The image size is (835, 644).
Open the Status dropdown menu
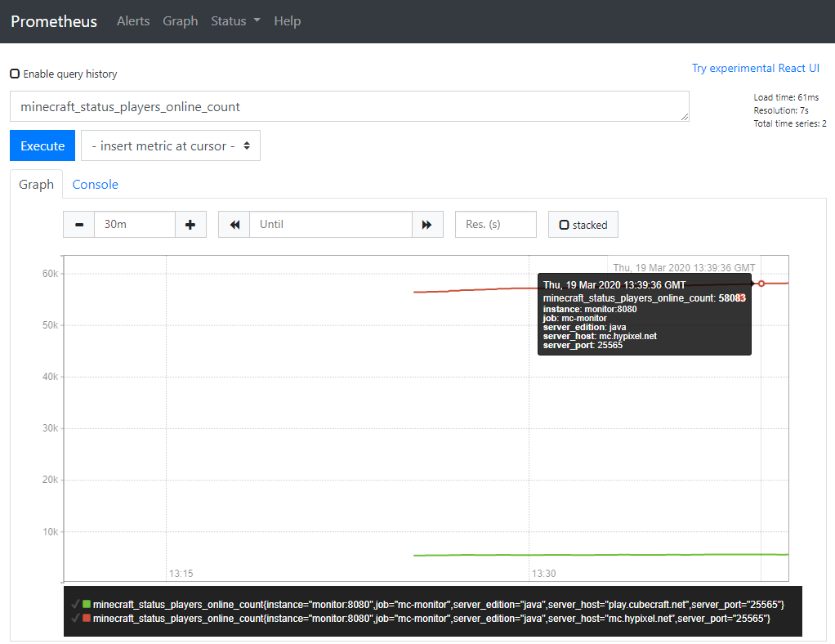pos(235,20)
